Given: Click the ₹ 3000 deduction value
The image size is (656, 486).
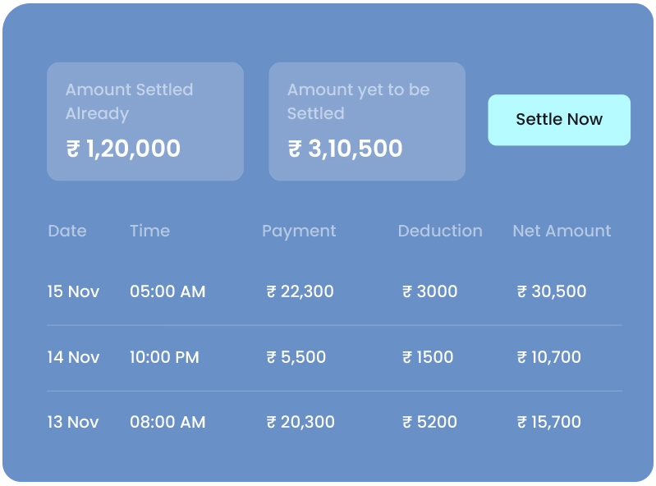Looking at the screenshot, I should pyautogui.click(x=429, y=291).
